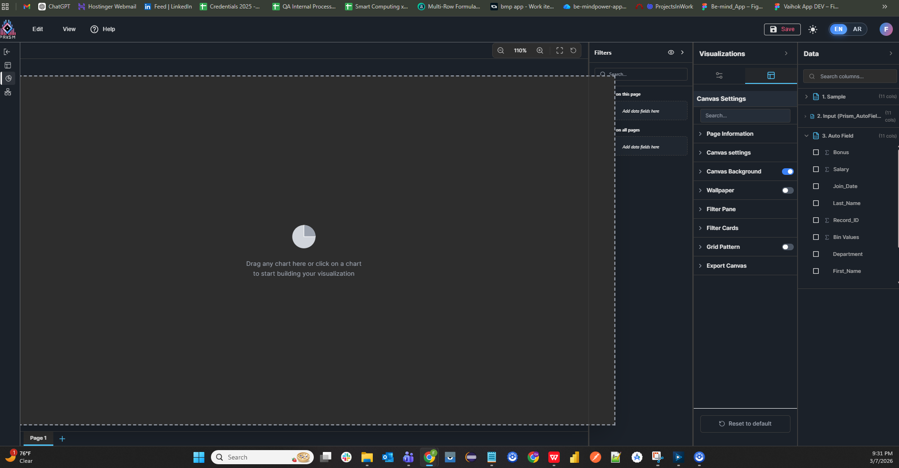Open the visualization sliders tab icon
The height and width of the screenshot is (468, 899).
(719, 75)
